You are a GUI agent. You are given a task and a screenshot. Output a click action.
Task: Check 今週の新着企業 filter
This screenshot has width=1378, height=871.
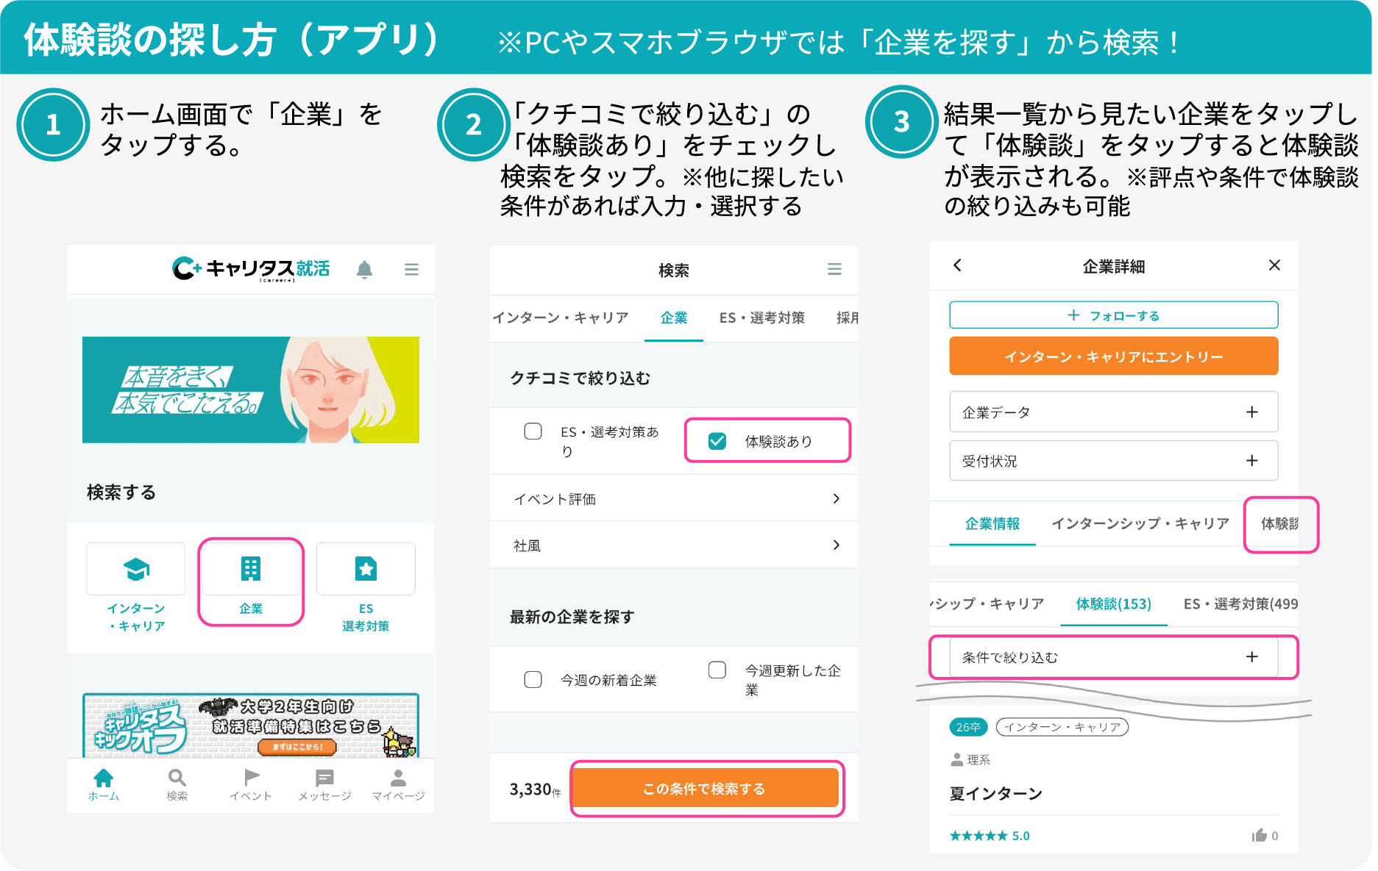pos(533,679)
